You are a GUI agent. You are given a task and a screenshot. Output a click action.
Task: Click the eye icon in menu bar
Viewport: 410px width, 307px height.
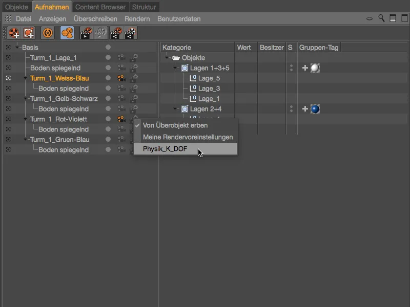tap(369, 18)
